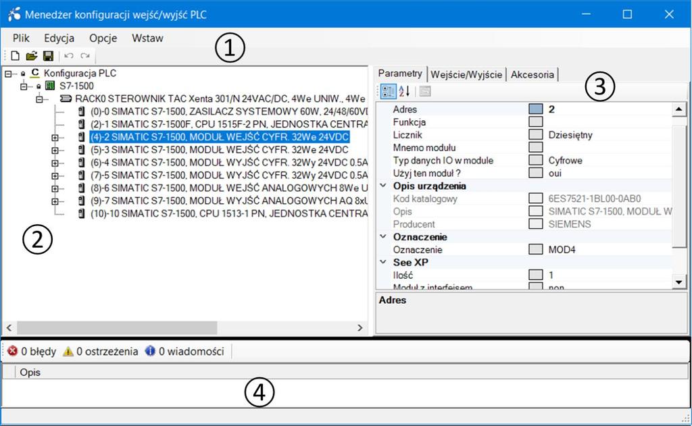Open the Edycja menu

59,38
